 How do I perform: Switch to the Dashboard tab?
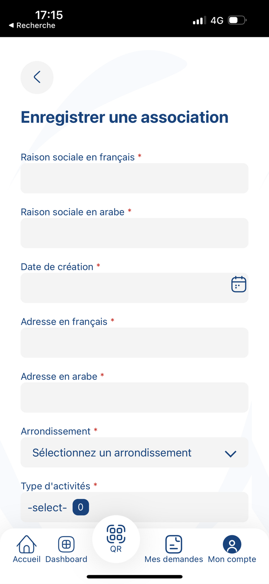pyautogui.click(x=66, y=549)
